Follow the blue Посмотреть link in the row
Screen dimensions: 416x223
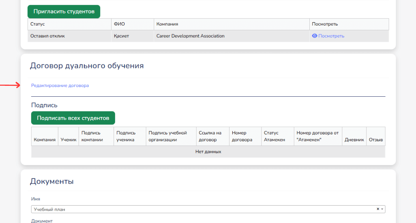(331, 36)
